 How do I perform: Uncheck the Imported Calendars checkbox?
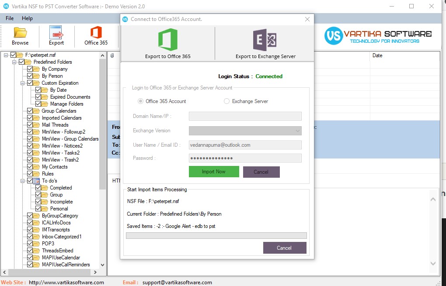[x=30, y=118]
